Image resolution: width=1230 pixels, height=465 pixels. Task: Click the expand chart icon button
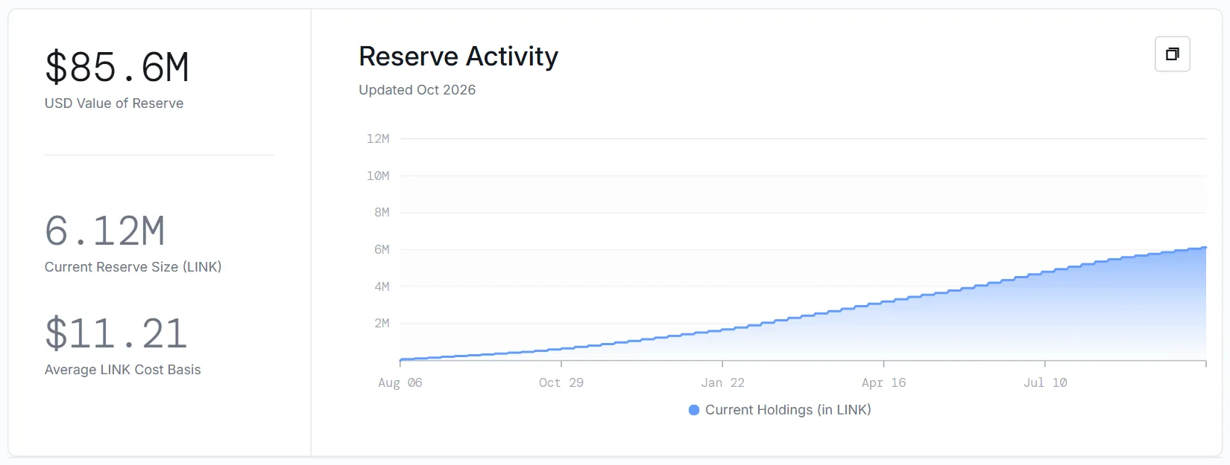click(1172, 54)
